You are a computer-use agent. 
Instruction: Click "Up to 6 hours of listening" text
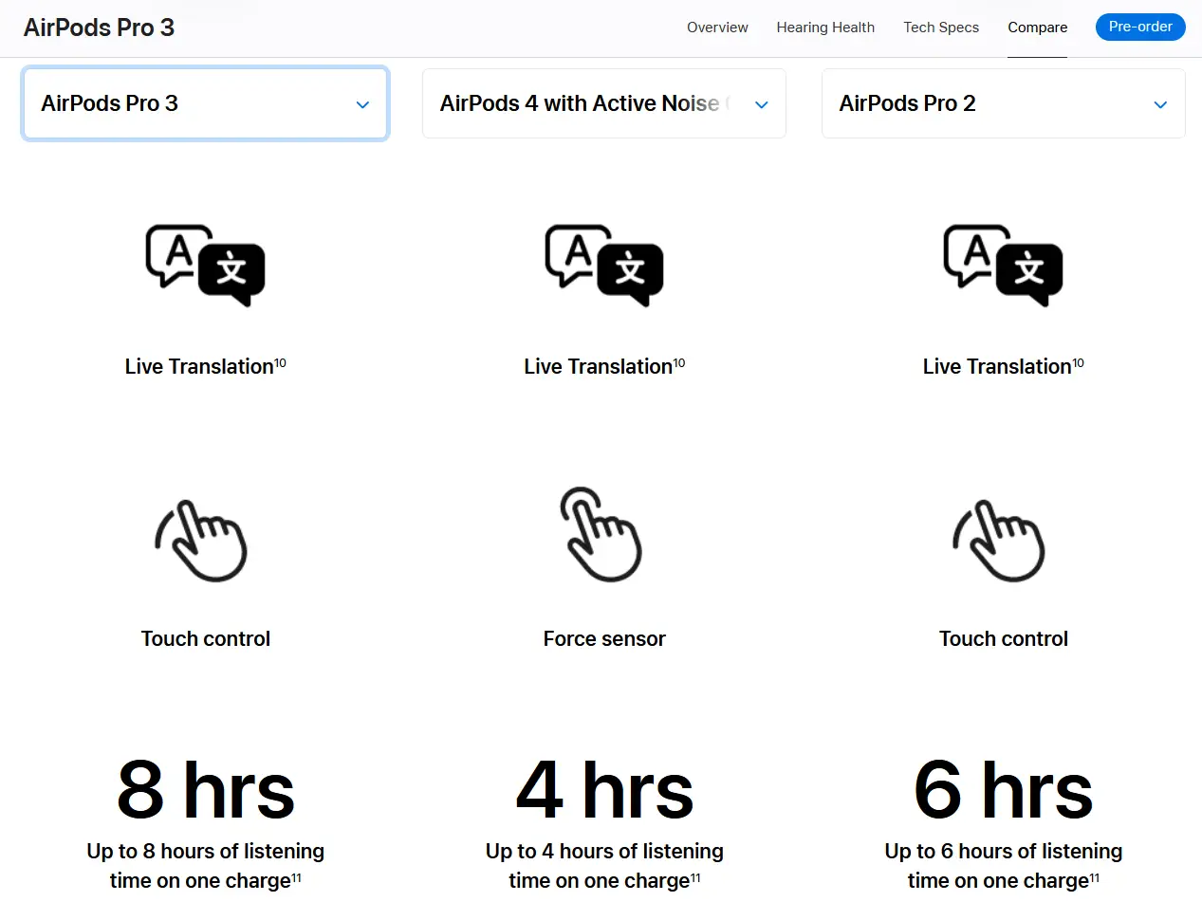pos(1004,852)
